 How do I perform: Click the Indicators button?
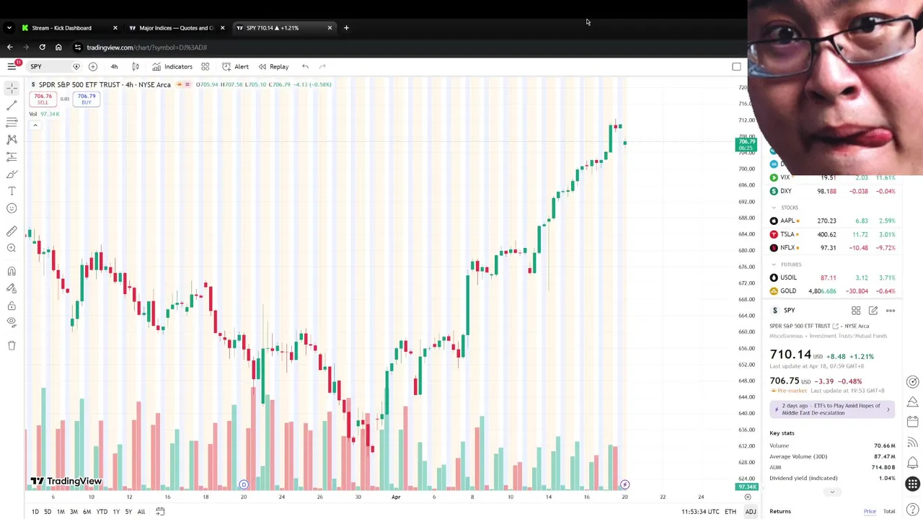coord(172,67)
